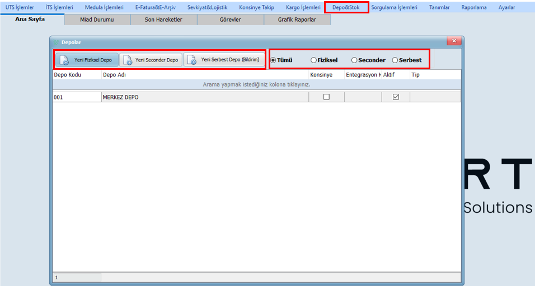Open the Depo&Stok menu
535x286 pixels.
[346, 7]
